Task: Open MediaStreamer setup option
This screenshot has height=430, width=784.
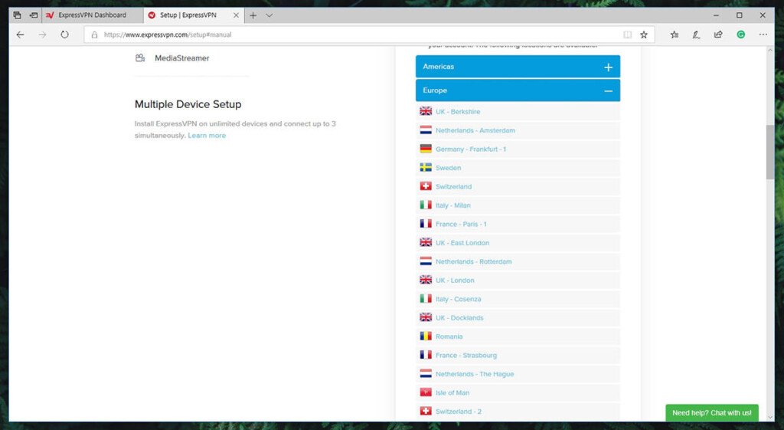Action: [182, 58]
